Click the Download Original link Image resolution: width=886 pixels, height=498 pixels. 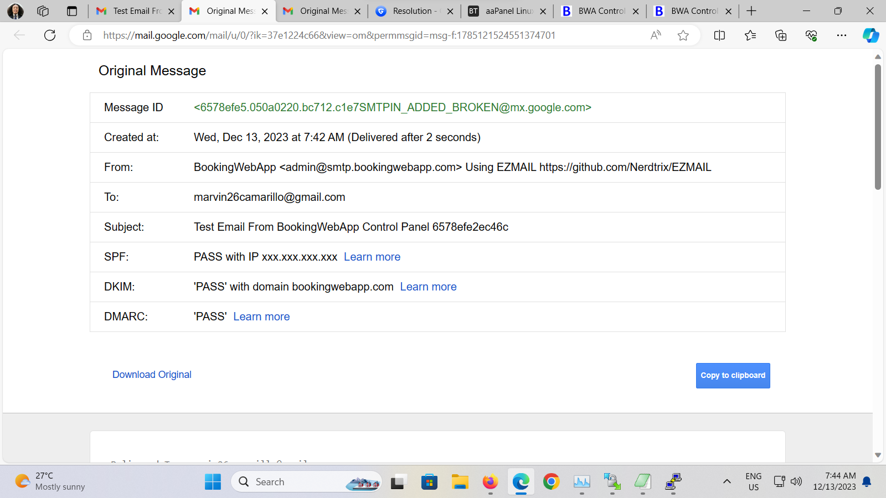point(152,375)
